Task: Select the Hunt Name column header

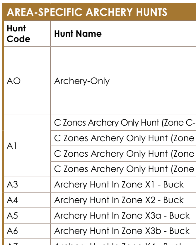Action: 123,33
